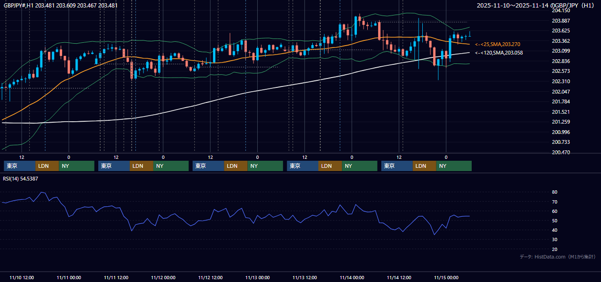Click the 11/11 12:00 date label

tap(116, 277)
